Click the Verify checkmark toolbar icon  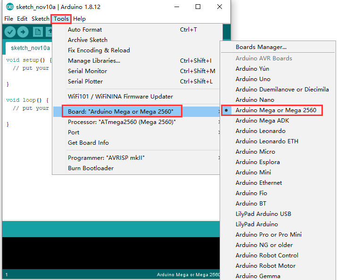tap(10, 32)
